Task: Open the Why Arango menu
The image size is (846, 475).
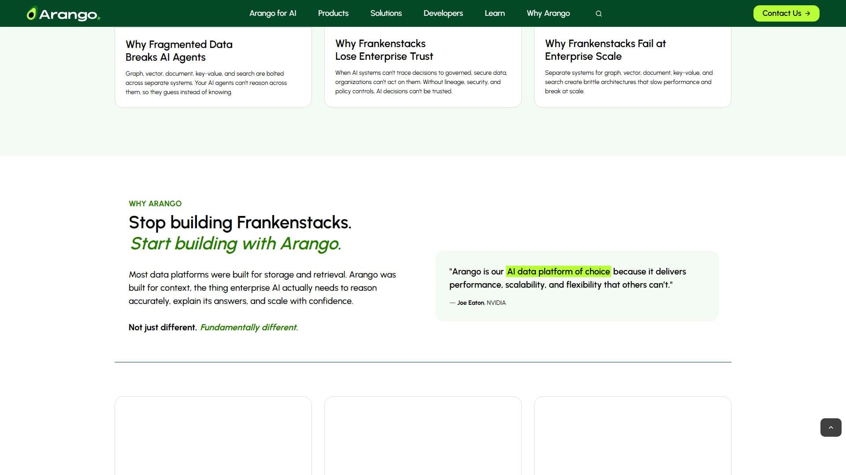Action: click(x=548, y=13)
